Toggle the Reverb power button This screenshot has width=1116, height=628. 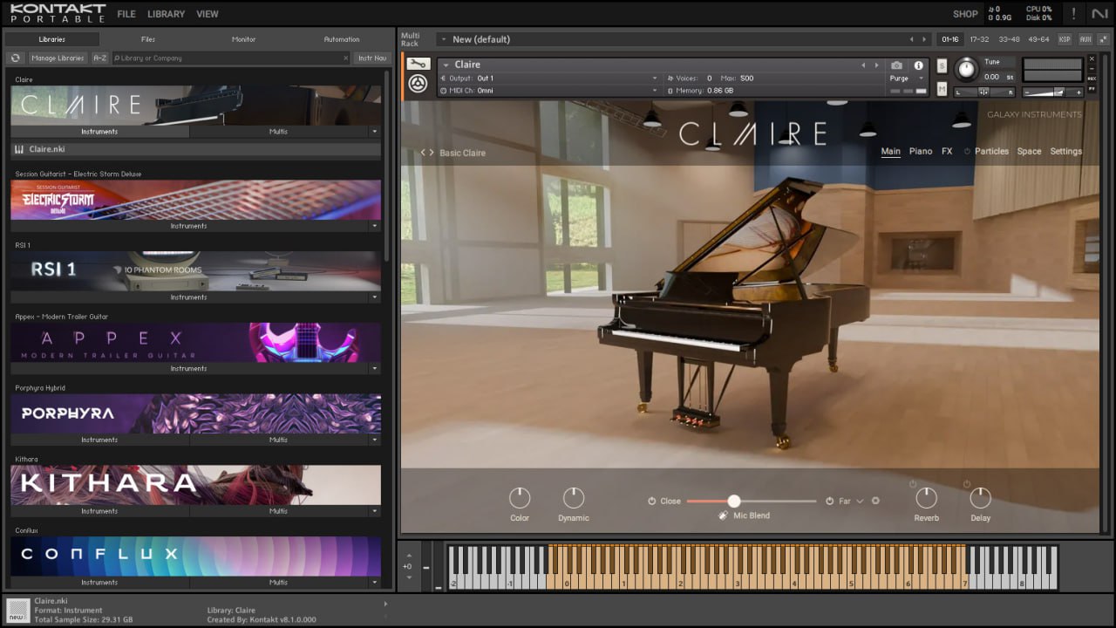(913, 484)
